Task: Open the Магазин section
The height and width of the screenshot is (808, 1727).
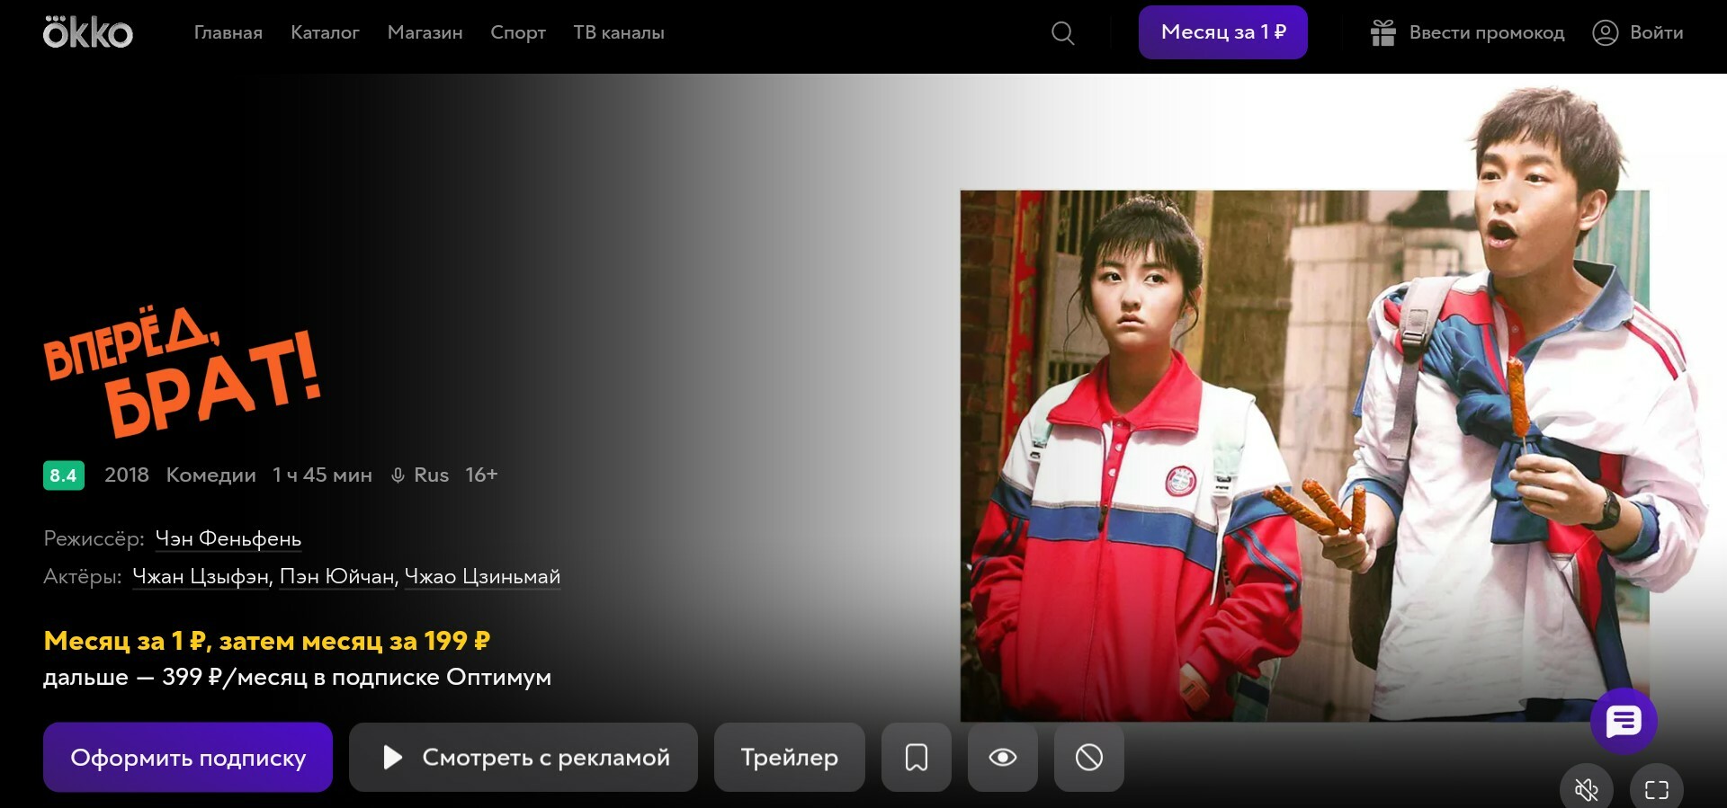Action: pos(425,33)
